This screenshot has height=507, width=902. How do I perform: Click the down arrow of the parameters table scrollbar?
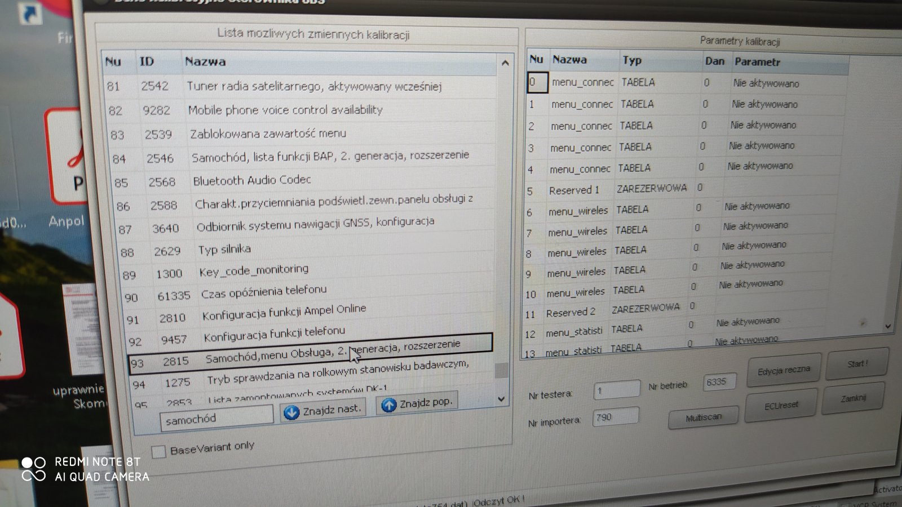point(888,326)
